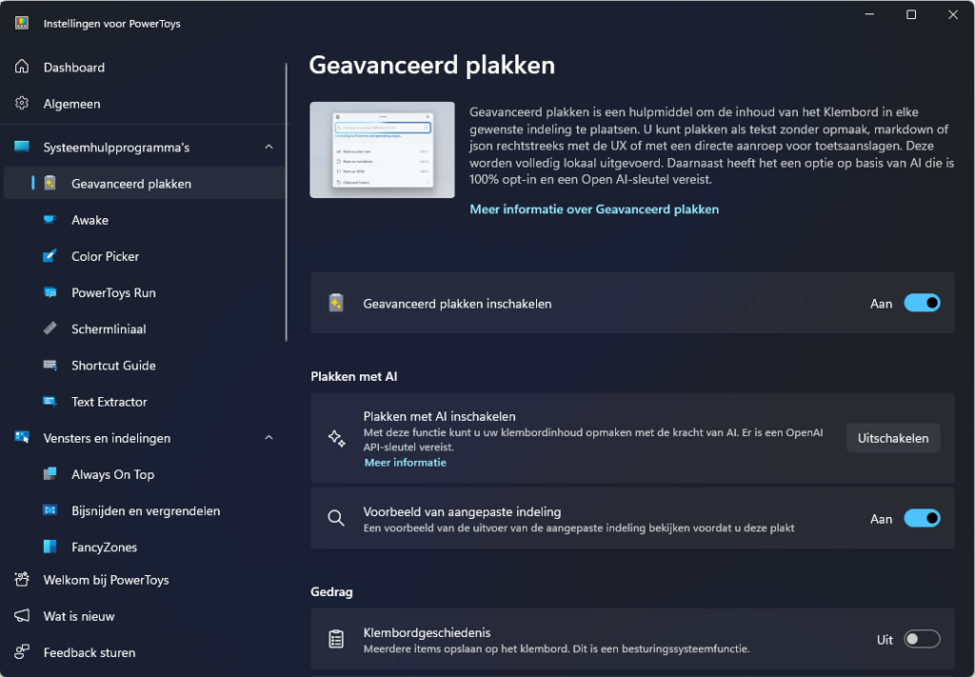Click the Wat is nieuw megaphone icon

pos(22,615)
